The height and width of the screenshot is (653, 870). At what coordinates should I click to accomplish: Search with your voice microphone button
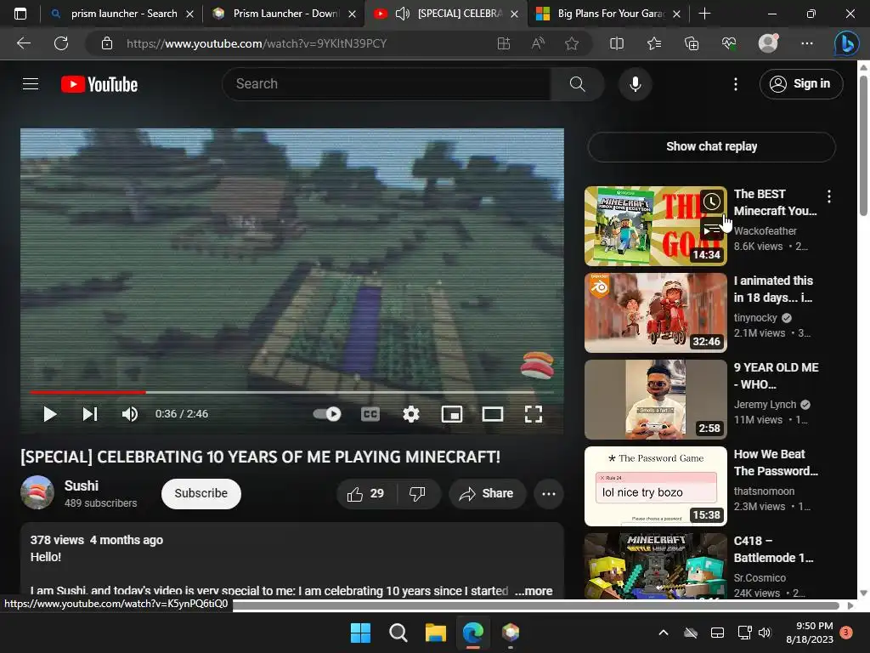click(636, 84)
